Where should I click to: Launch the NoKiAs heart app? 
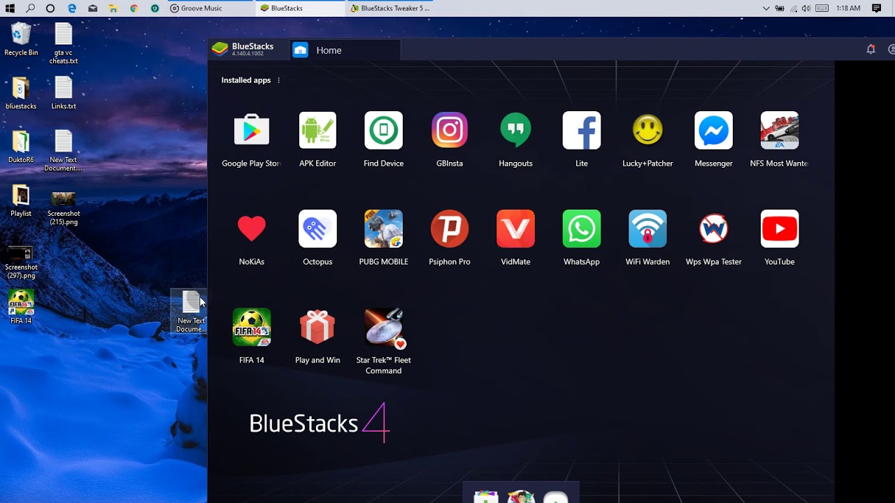(252, 229)
